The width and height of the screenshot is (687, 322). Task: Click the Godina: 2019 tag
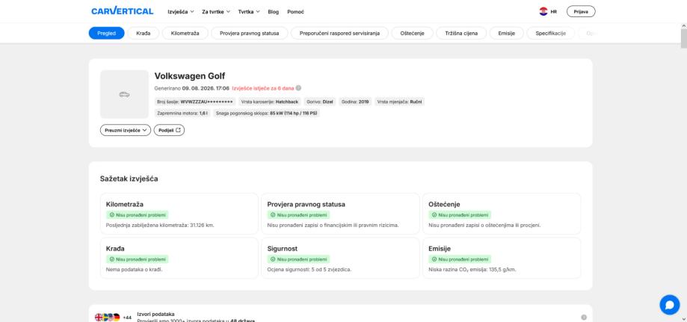355,102
